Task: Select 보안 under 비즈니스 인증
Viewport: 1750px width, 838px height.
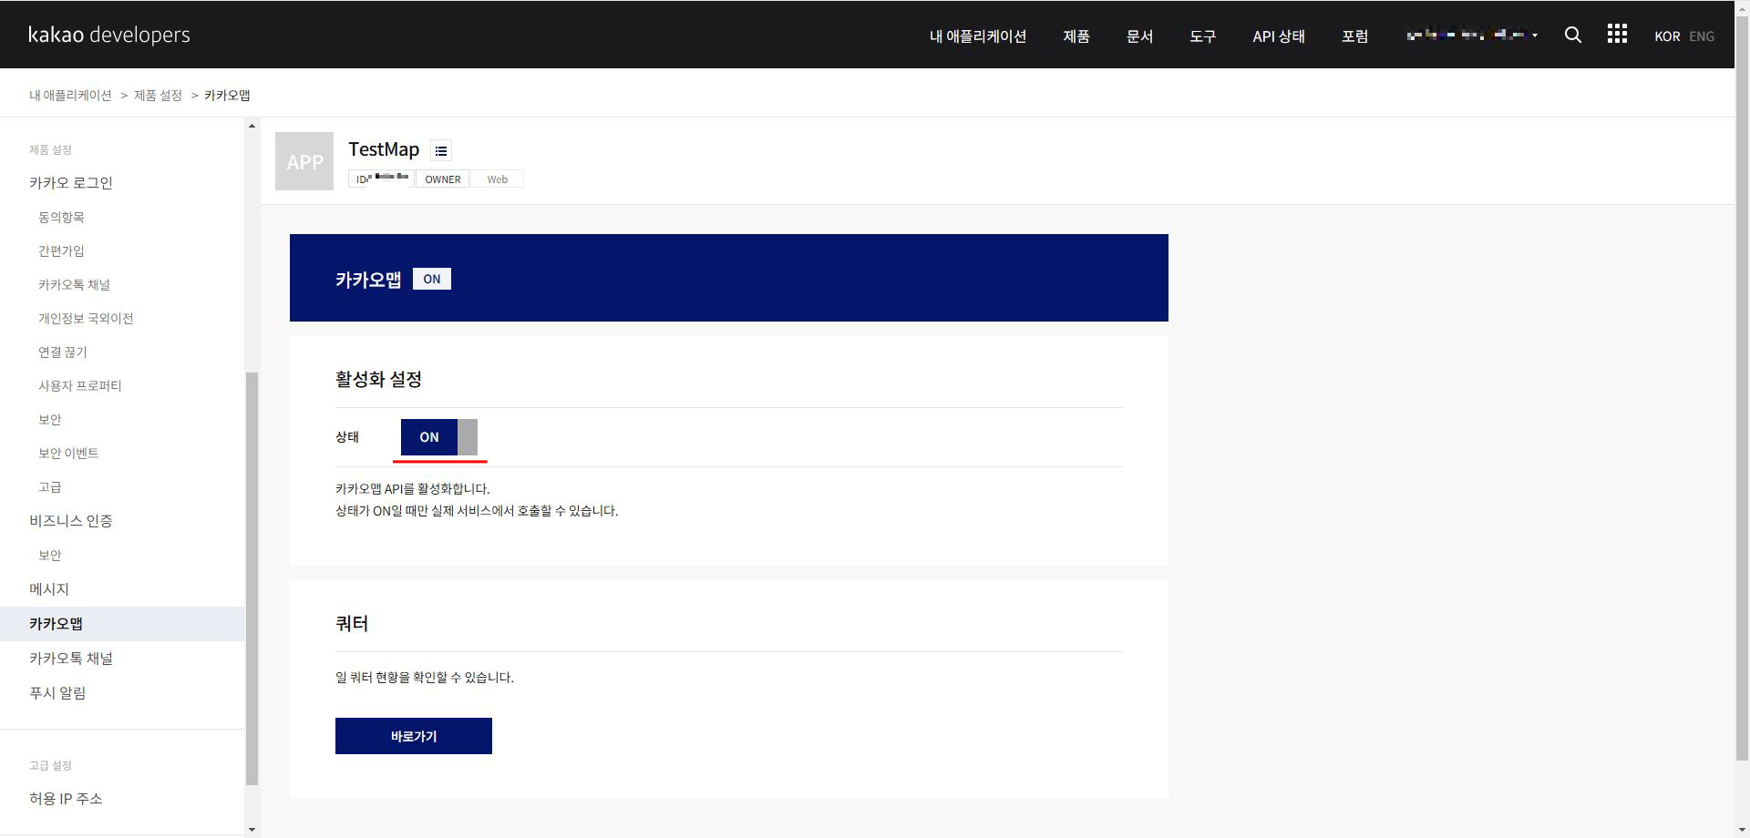Action: (x=50, y=555)
